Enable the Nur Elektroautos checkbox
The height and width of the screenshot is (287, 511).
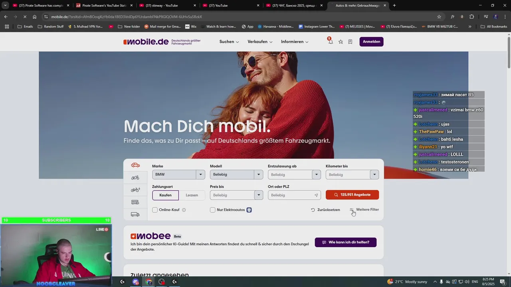[x=213, y=210]
